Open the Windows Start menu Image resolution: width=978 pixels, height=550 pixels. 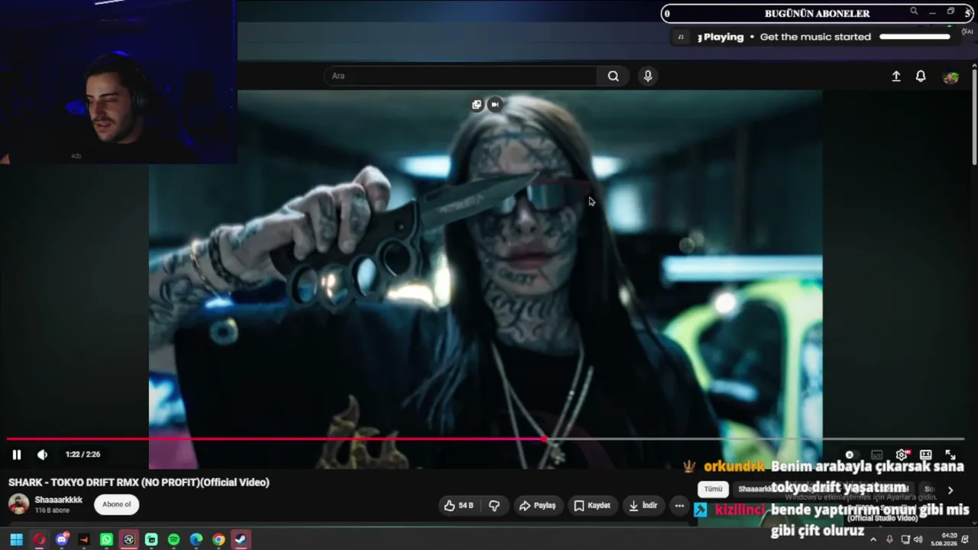16,539
